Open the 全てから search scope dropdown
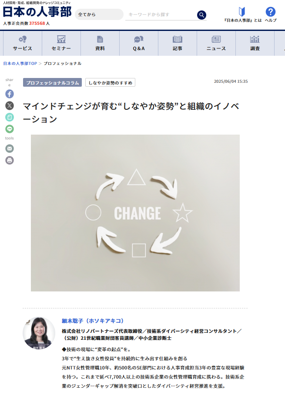Viewport: 285px width, 396px height. (x=99, y=14)
